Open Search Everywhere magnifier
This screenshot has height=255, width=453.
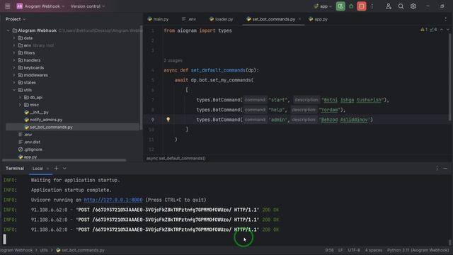pyautogui.click(x=401, y=6)
